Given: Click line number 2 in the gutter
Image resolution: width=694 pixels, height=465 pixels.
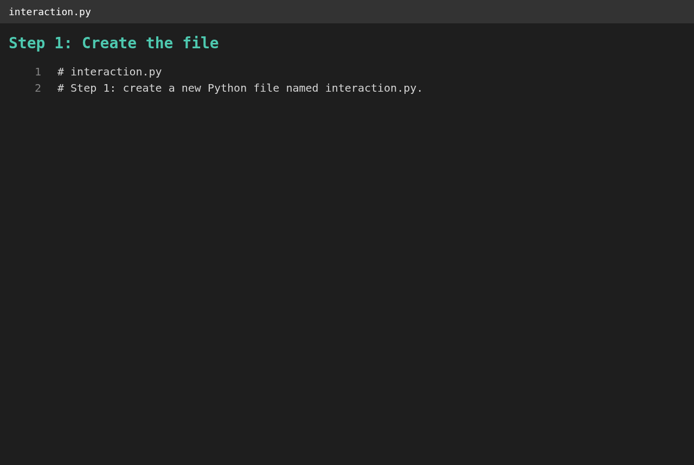Looking at the screenshot, I should point(38,88).
